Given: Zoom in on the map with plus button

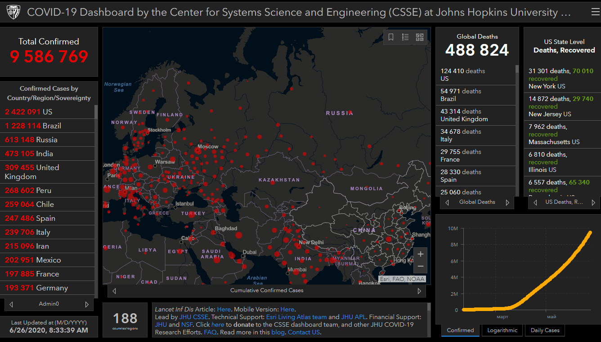Looking at the screenshot, I should pyautogui.click(x=420, y=254).
